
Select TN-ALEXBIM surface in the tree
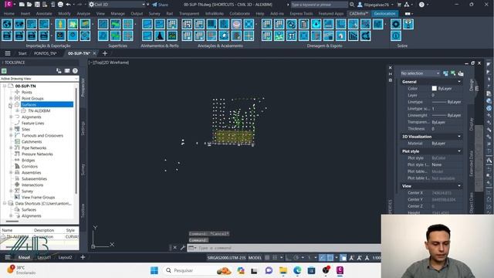click(39, 111)
